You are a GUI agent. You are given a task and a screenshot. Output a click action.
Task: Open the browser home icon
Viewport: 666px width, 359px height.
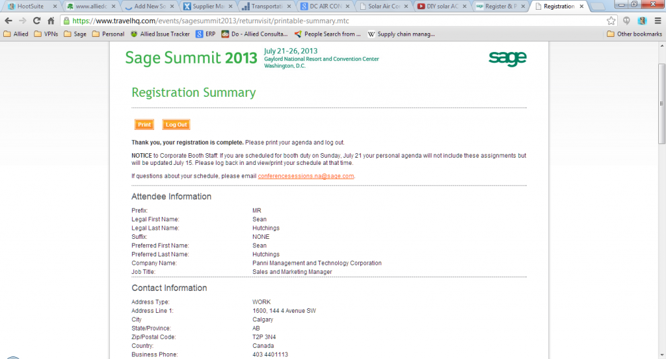51,20
